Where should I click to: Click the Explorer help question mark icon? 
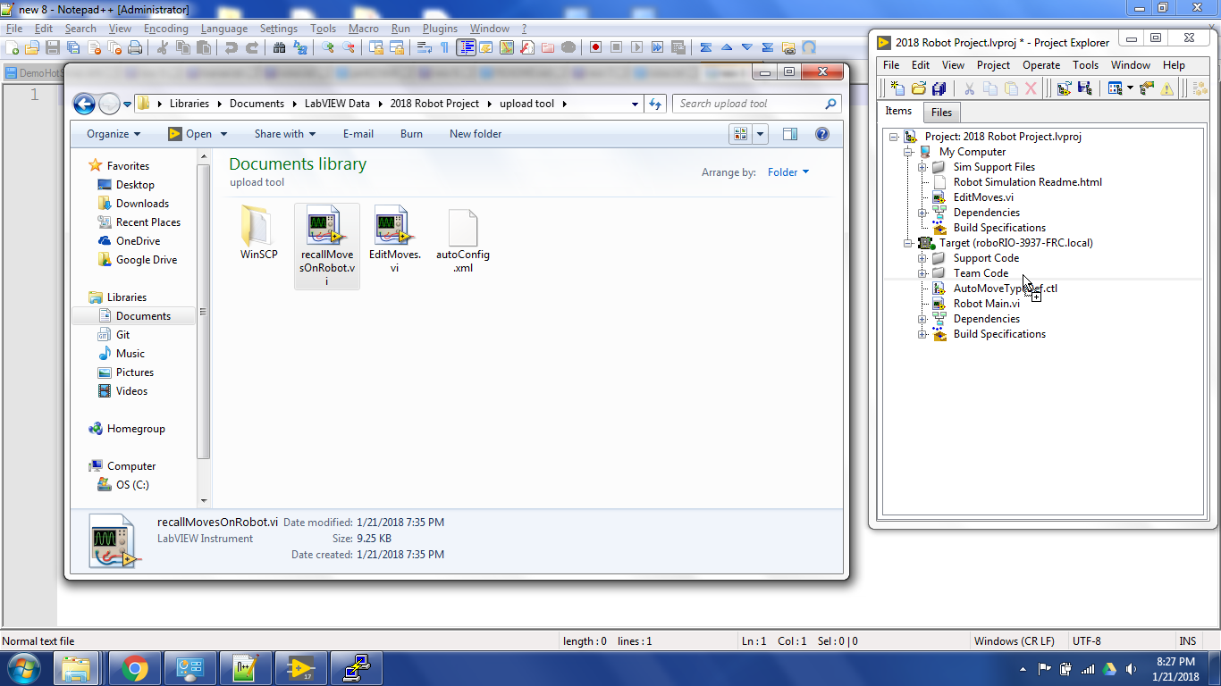(x=822, y=134)
